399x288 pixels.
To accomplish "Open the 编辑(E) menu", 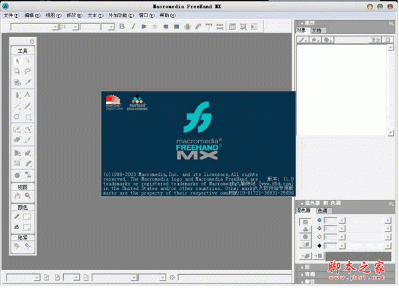I will (x=33, y=15).
